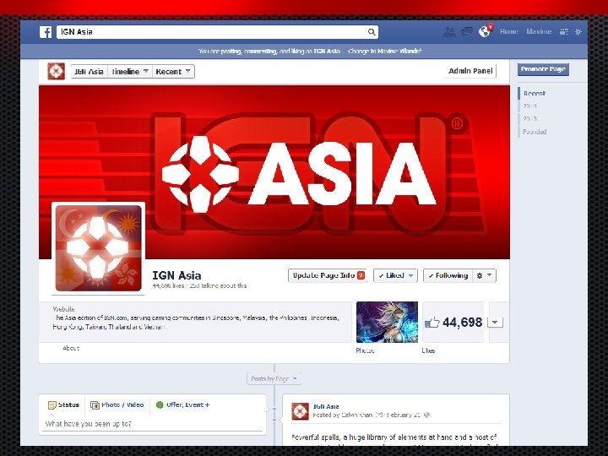Click the 44,698 likes box

[453, 323]
